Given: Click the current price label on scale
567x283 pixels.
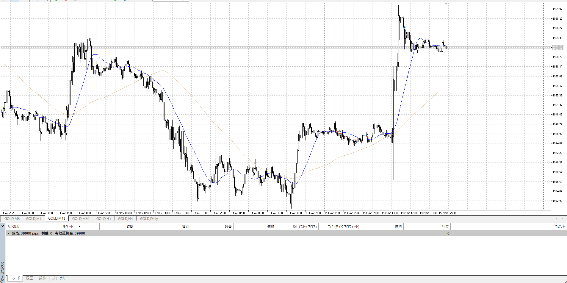Looking at the screenshot, I should 557,48.
